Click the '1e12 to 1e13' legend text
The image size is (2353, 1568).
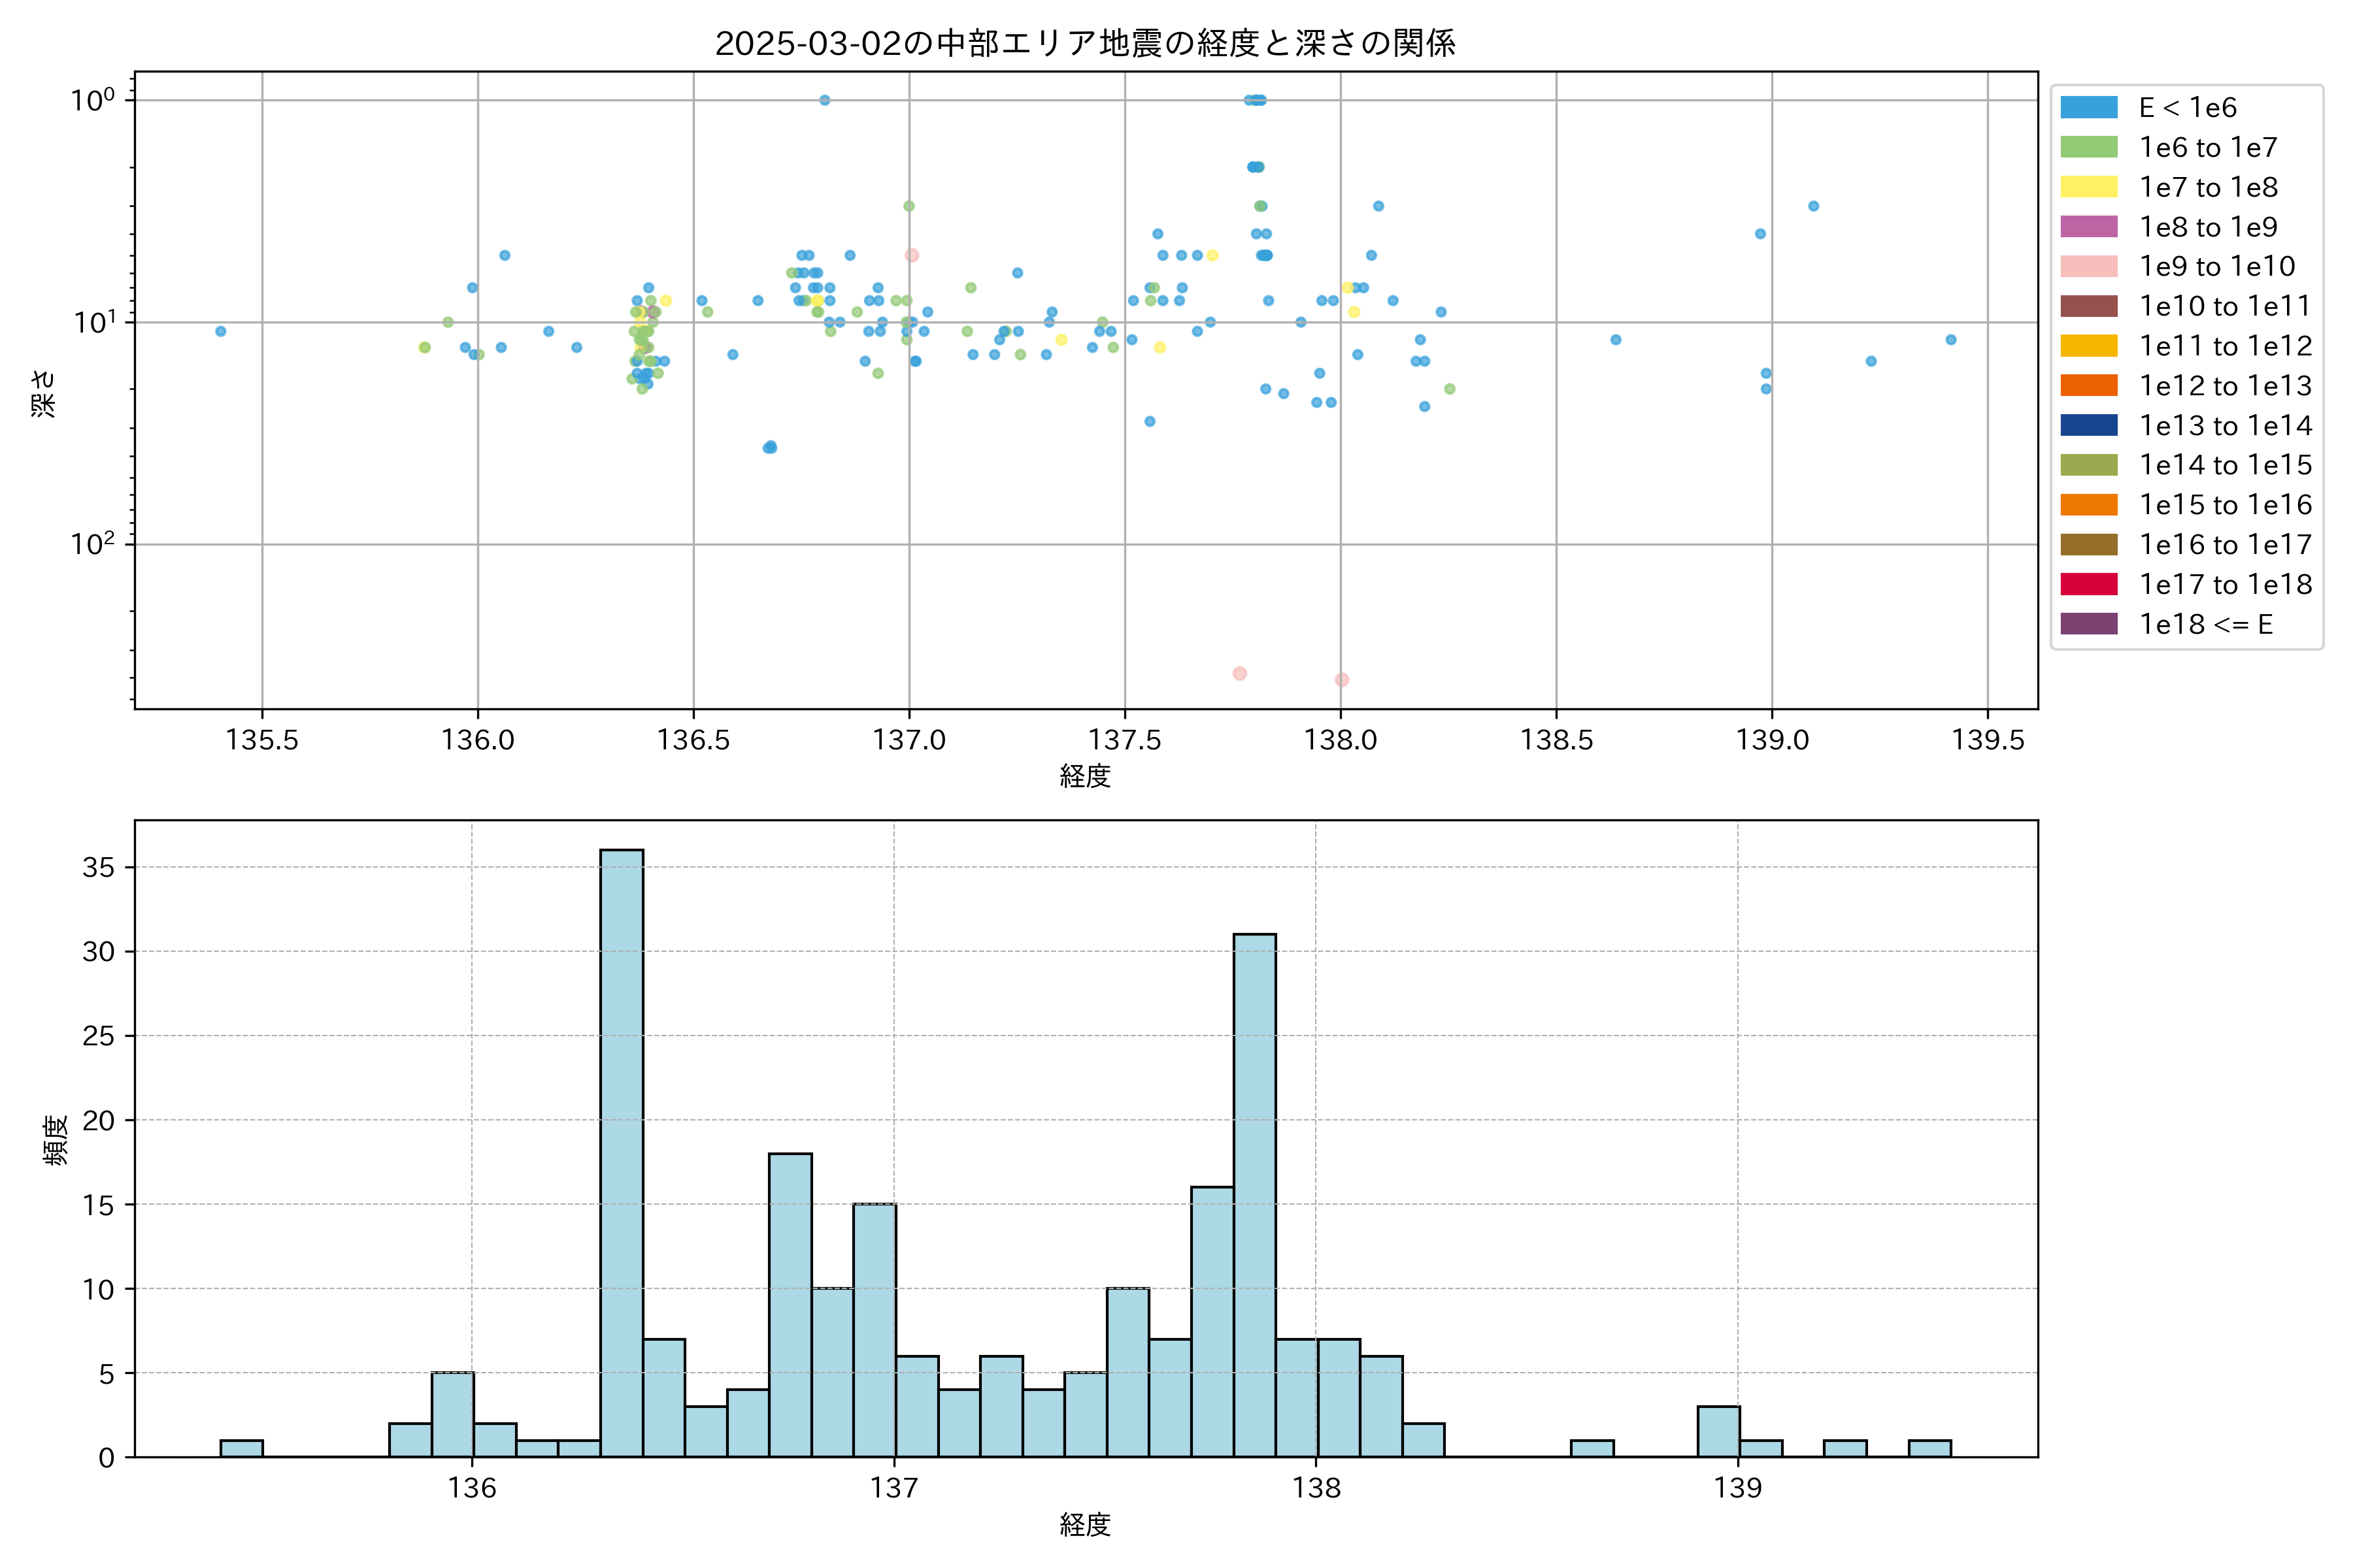click(2225, 386)
